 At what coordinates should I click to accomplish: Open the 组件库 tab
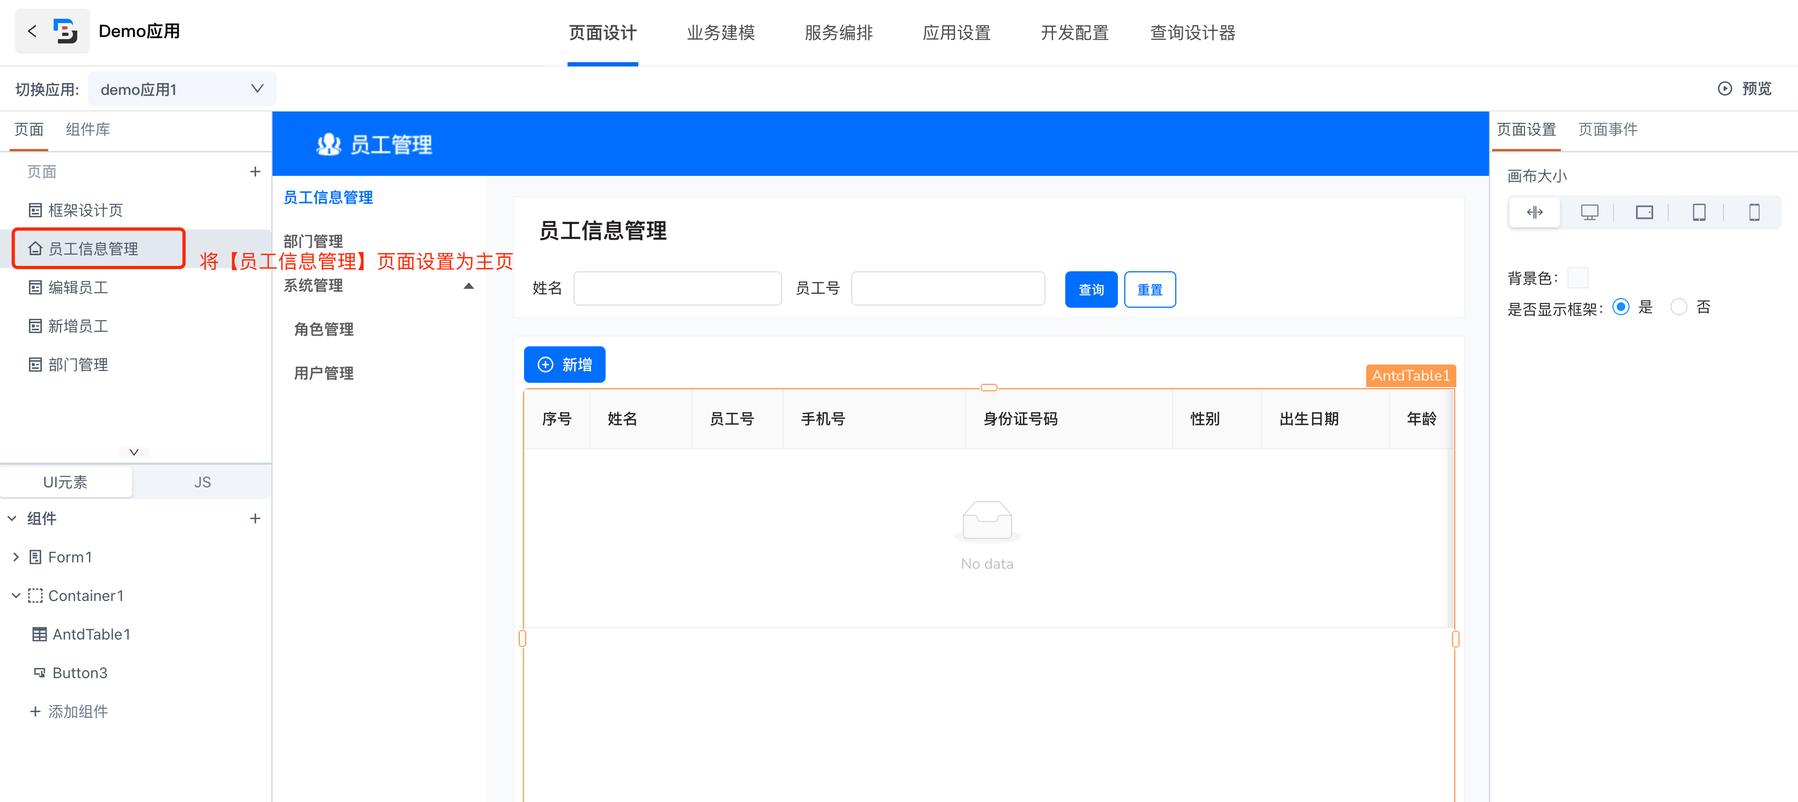coord(88,130)
